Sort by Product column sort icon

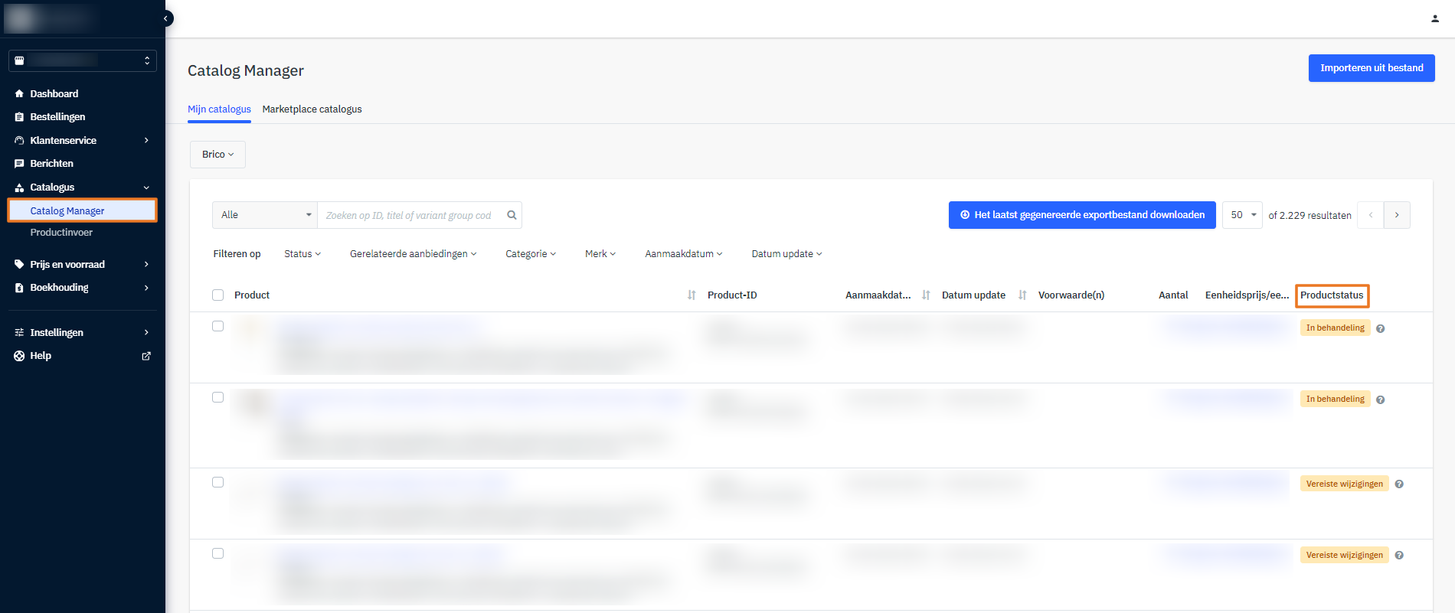692,295
